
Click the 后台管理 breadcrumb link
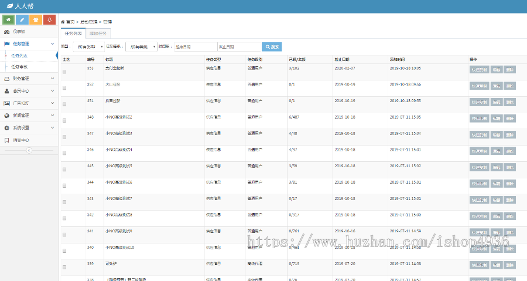(x=89, y=22)
